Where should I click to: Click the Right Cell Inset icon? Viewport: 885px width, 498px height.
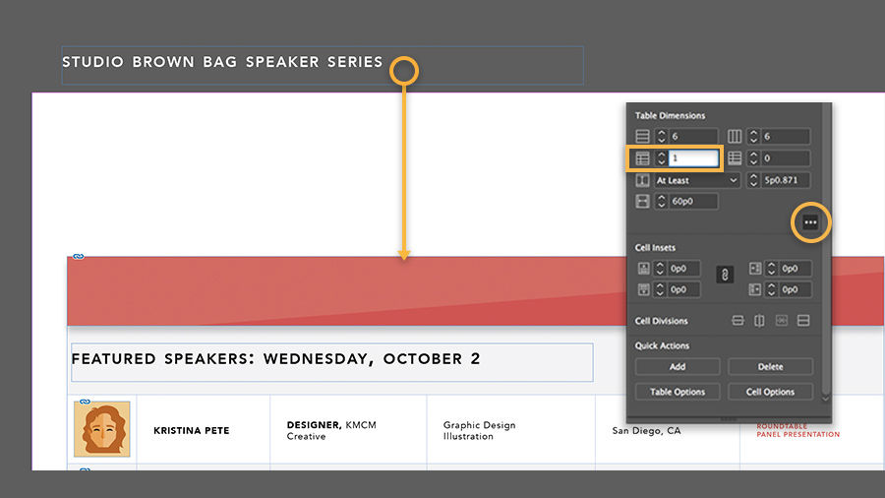coord(755,289)
